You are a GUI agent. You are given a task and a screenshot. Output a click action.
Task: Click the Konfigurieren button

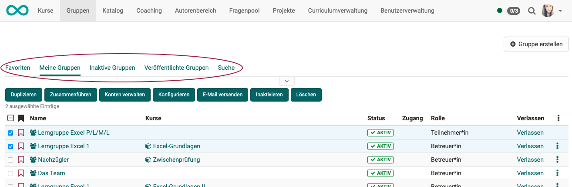pyautogui.click(x=174, y=95)
